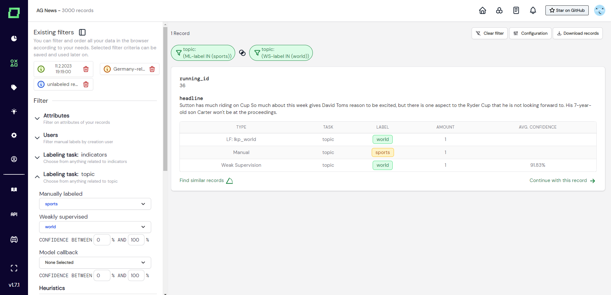Viewport: 611px width, 295px height.
Task: Delete the unlabeled re... saved filter
Action: 86,84
